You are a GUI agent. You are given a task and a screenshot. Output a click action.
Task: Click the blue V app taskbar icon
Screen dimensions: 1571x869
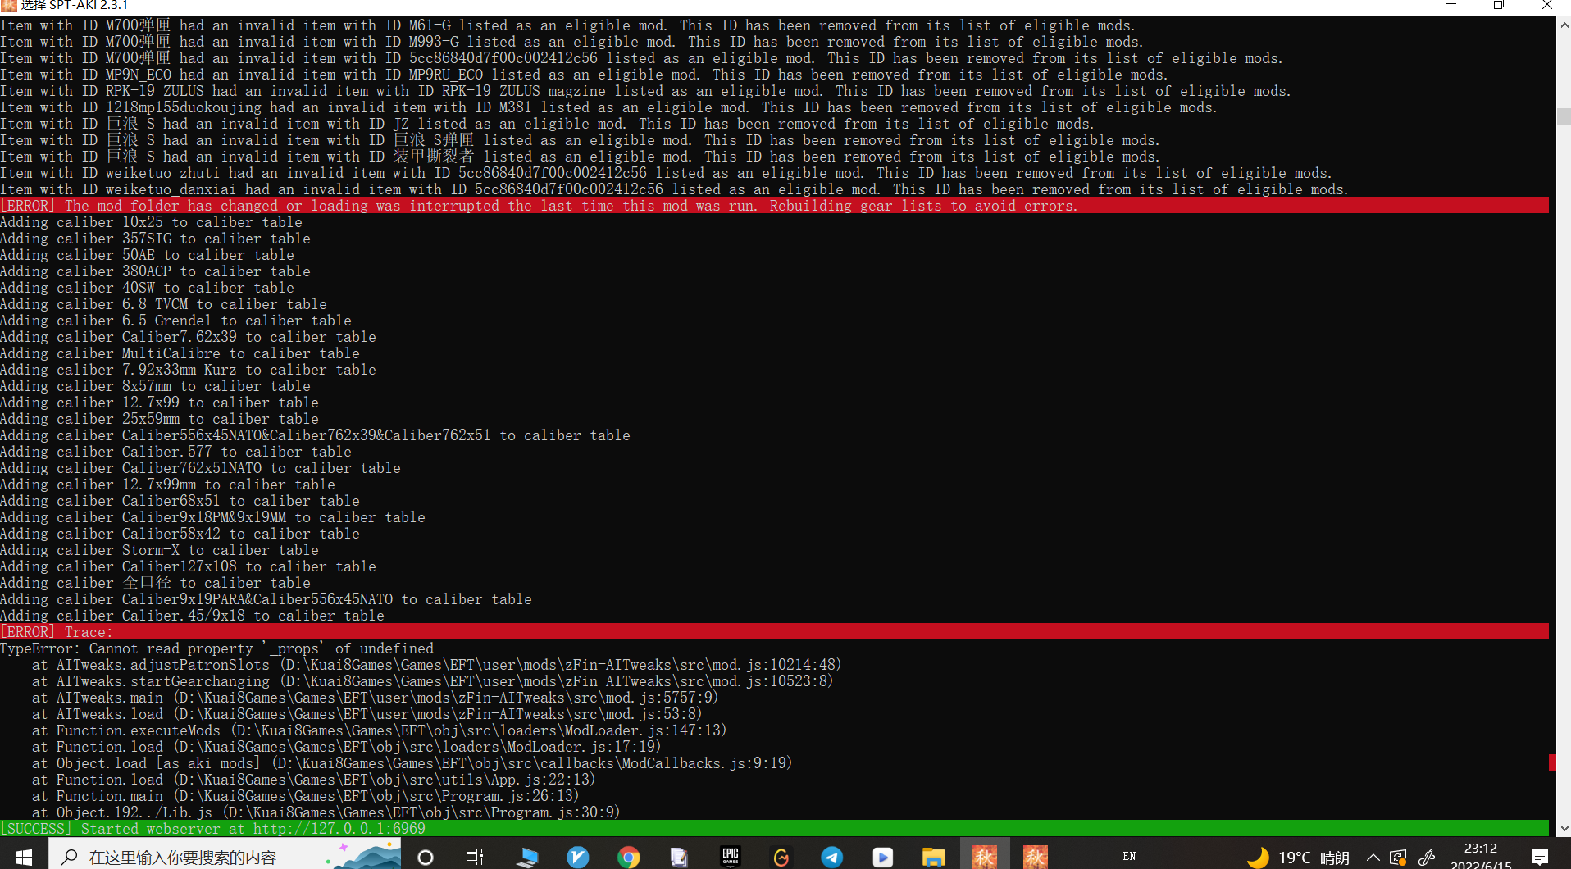[577, 857]
